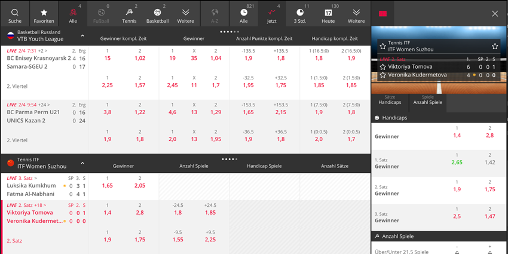The image size is (508, 254).
Task: Select odds 1,85 for +24.5 games
Action: (210, 213)
